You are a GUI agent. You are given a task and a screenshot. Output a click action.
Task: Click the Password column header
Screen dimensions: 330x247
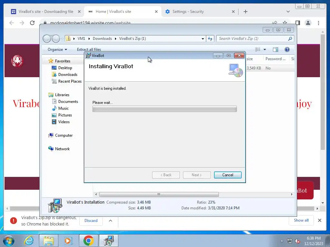click(276, 59)
